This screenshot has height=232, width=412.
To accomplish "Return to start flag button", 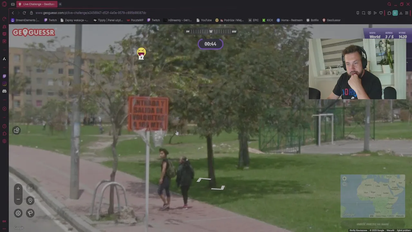I will click(30, 213).
